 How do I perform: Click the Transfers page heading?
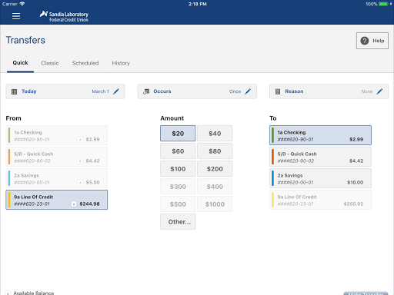[x=25, y=40]
